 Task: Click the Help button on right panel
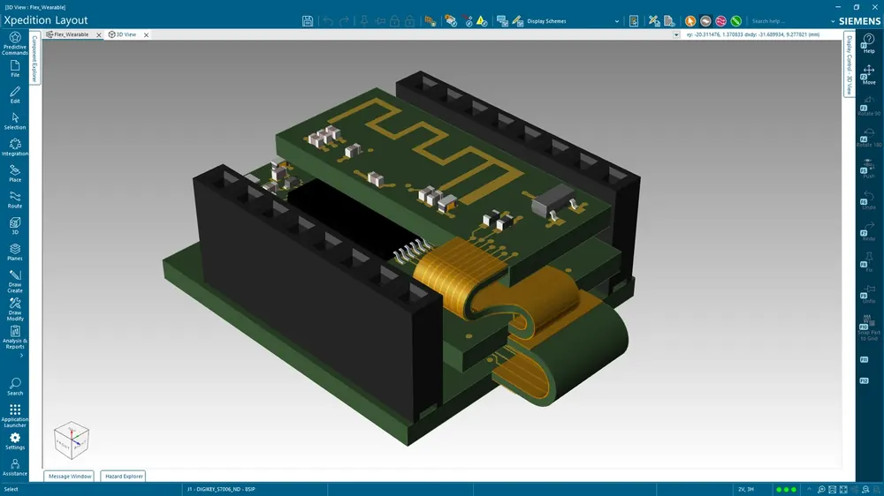(869, 44)
